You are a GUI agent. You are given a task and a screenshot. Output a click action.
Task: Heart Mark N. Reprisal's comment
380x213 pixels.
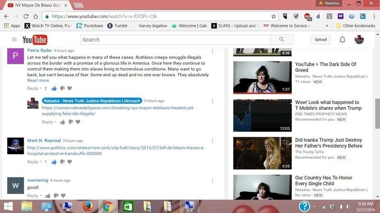click(x=70, y=162)
